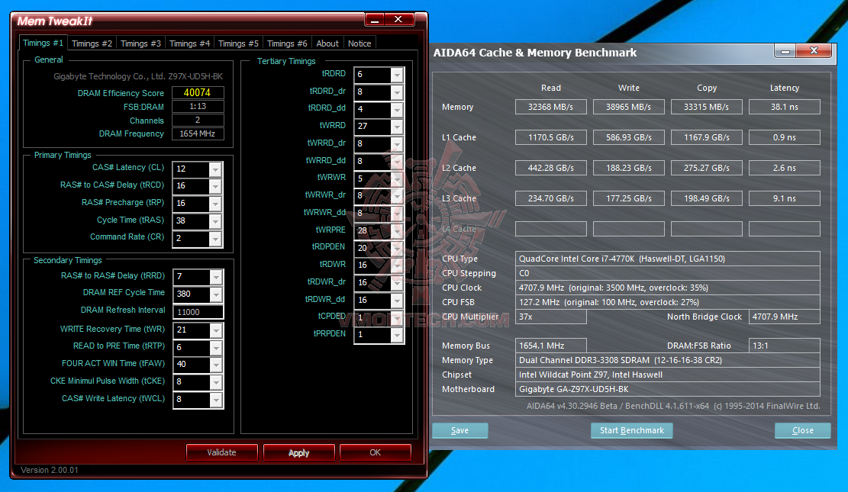Open the CAS# Write Latency (tWCL) dropdown

[x=216, y=400]
